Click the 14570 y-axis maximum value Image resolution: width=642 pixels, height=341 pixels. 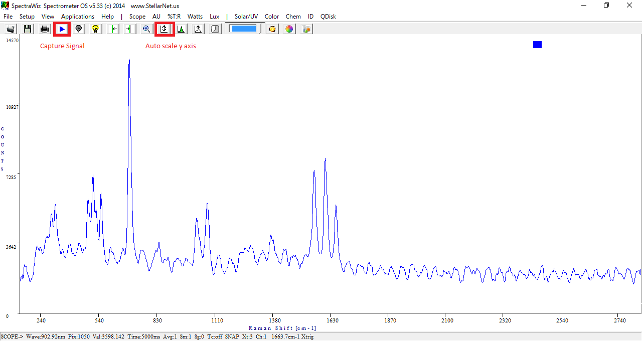(12, 41)
